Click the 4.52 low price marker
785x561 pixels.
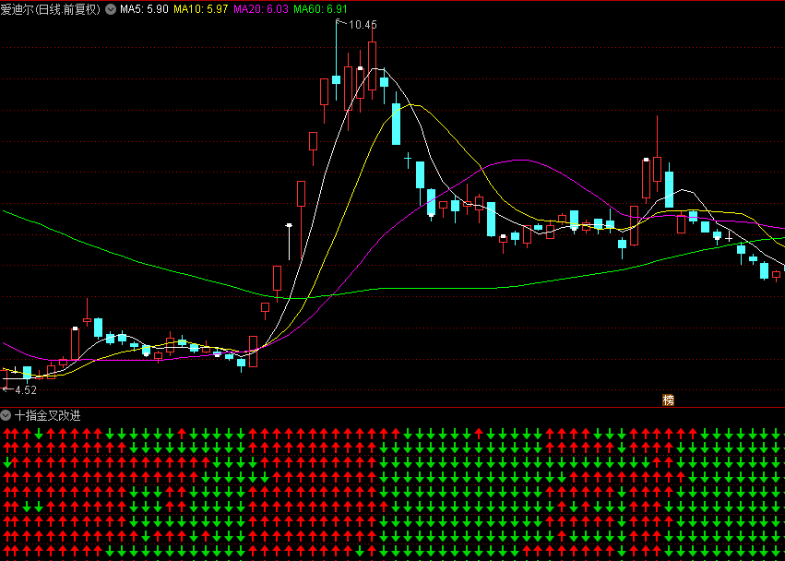(26, 389)
